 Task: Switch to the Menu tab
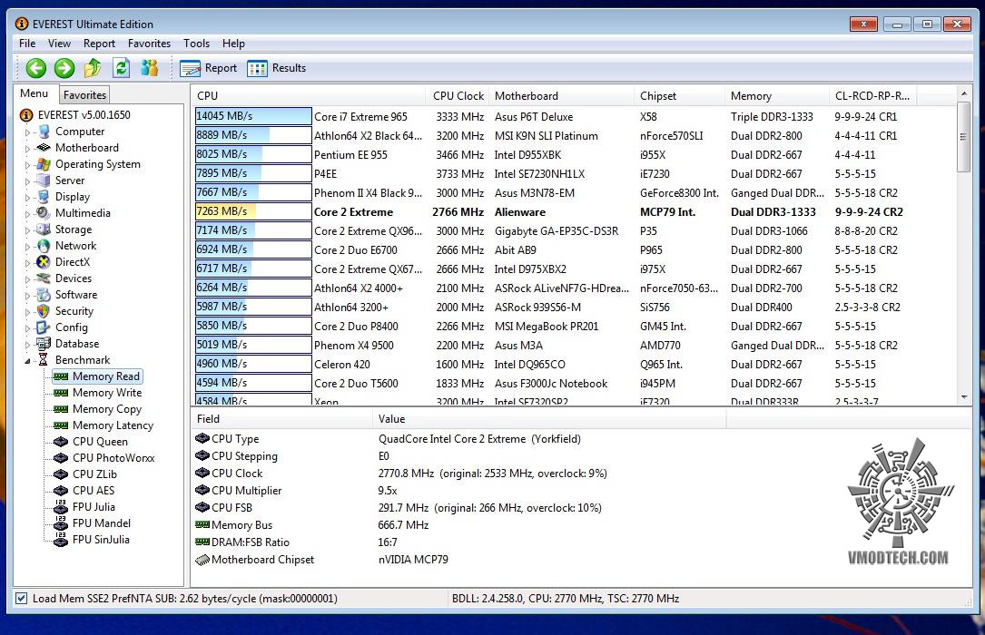coord(34,93)
